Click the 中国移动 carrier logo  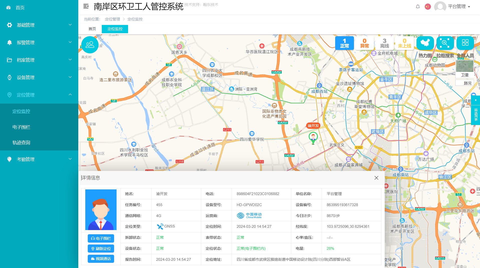click(249, 216)
